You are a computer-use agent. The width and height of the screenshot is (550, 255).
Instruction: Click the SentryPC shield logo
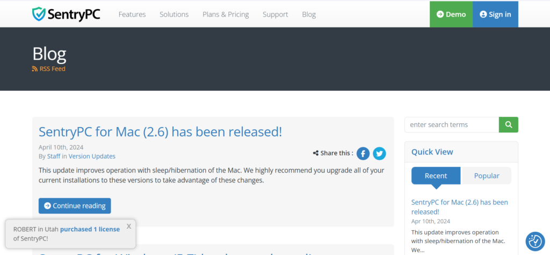(x=66, y=14)
